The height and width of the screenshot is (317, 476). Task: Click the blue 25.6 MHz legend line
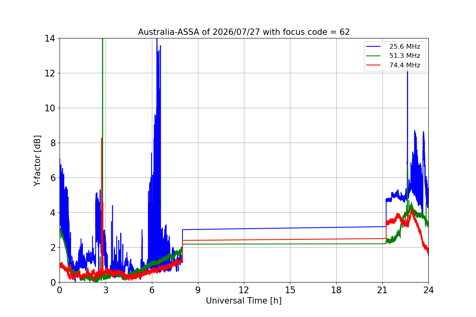tap(373, 47)
